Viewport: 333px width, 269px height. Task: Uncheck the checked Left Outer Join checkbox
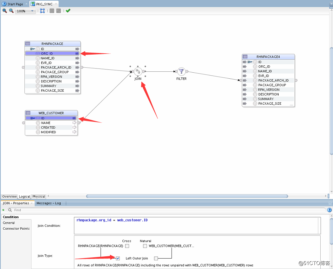coord(118,258)
